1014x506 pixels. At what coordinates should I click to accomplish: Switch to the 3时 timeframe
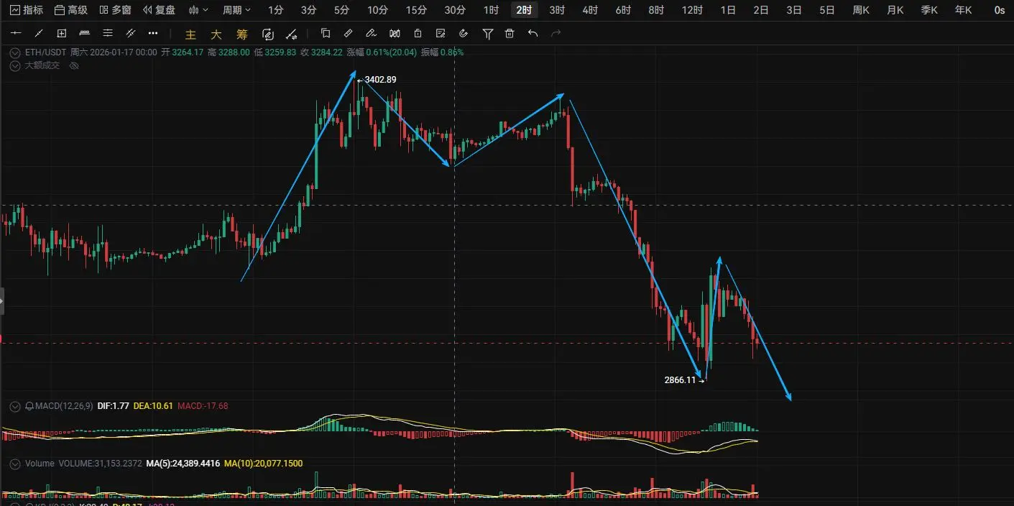point(557,10)
